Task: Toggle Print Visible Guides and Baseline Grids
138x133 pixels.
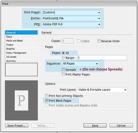Action: coord(47,105)
